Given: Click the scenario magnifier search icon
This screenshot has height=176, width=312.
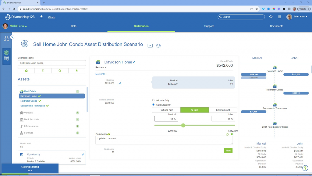Looking at the screenshot, I should (60, 71).
